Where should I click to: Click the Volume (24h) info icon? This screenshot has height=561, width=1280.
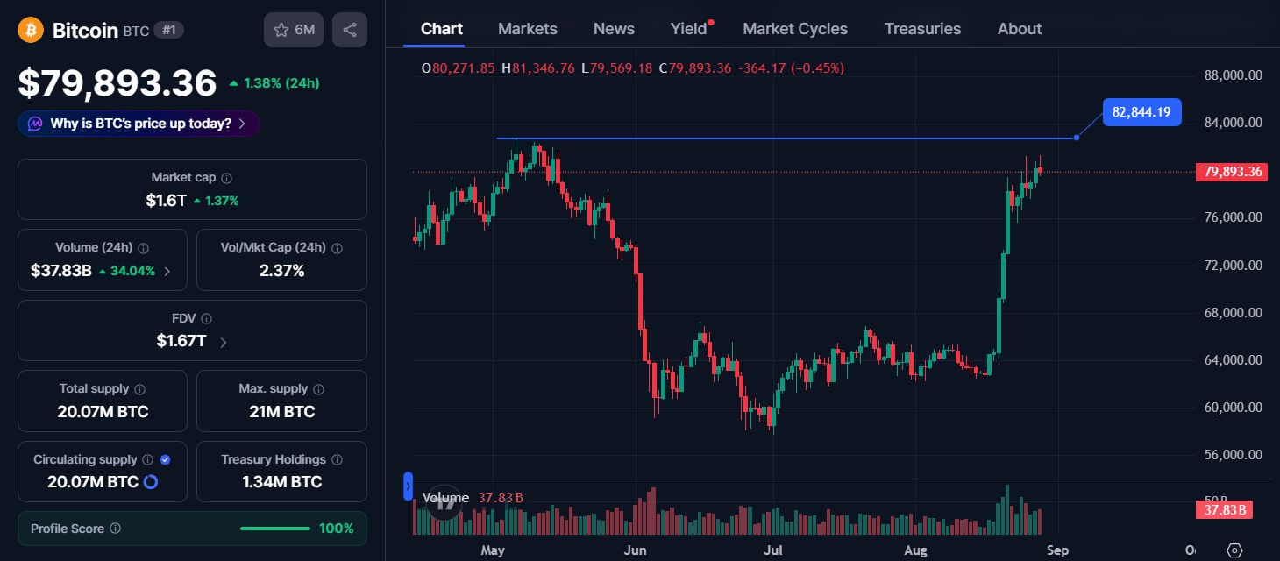(143, 248)
